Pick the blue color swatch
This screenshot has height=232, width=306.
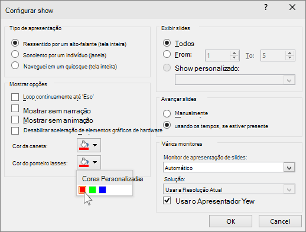(102, 190)
